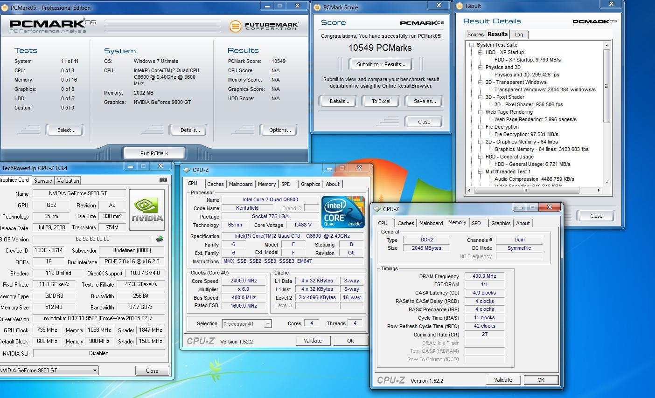Click the Futuremark Corporation logo in PCMark05
Screen dimensions: 655x398
pyautogui.click(x=264, y=26)
